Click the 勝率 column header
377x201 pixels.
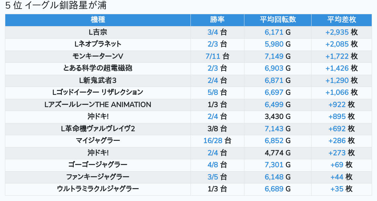click(217, 20)
